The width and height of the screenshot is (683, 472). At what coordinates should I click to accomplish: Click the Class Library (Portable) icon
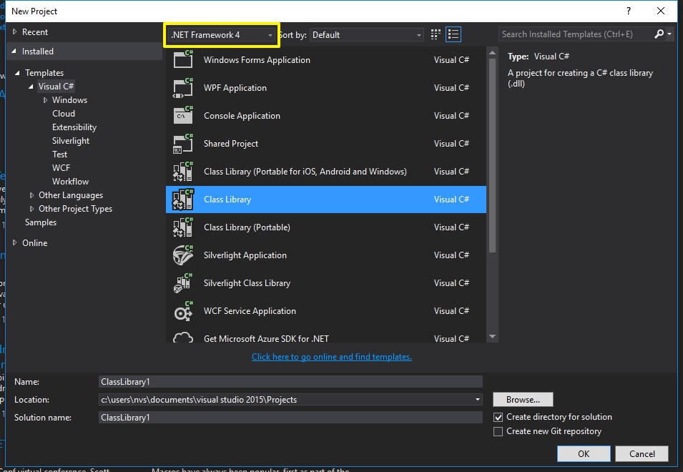(x=183, y=227)
